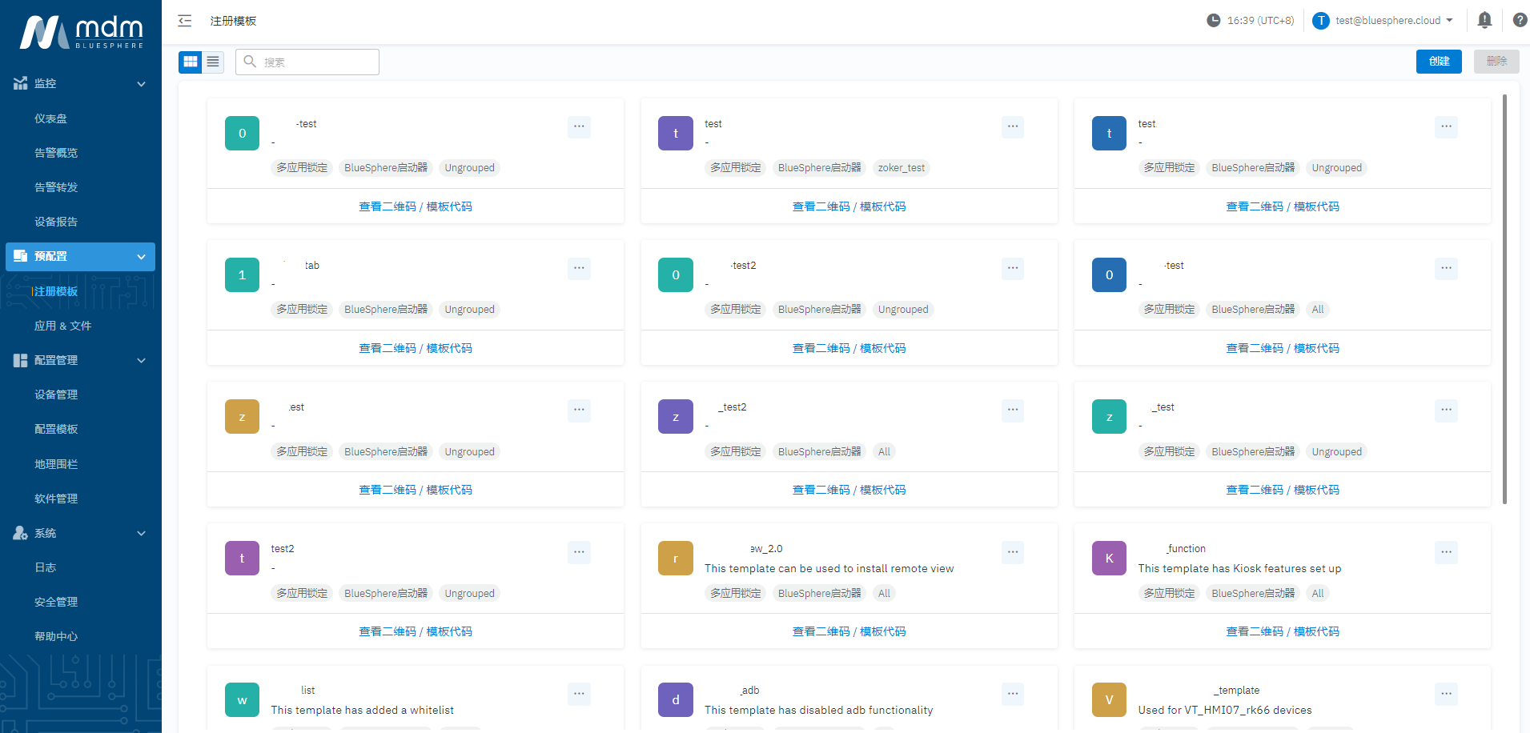This screenshot has width=1530, height=733.
Task: Collapse the 系统 sidebar section
Action: pyautogui.click(x=141, y=534)
